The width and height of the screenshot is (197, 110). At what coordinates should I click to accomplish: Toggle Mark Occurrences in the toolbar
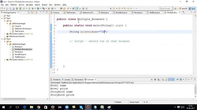(x=77, y=9)
